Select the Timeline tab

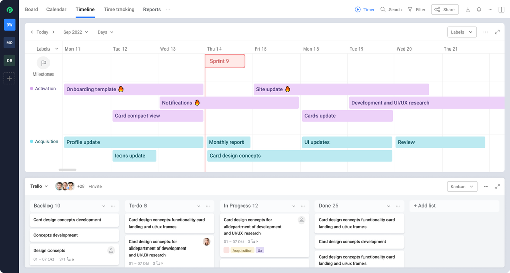pyautogui.click(x=85, y=9)
